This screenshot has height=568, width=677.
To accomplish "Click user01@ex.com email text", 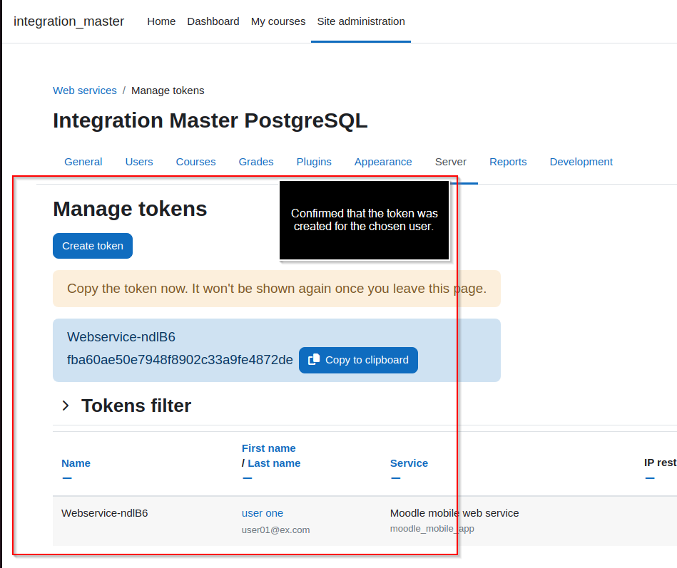I will [x=275, y=530].
